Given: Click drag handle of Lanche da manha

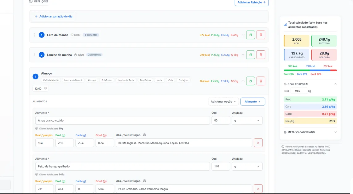Looking at the screenshot, I should click(34, 55).
